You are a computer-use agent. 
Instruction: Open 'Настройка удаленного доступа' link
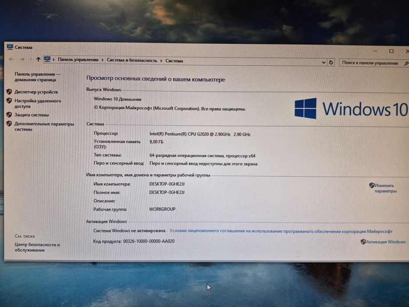point(38,104)
